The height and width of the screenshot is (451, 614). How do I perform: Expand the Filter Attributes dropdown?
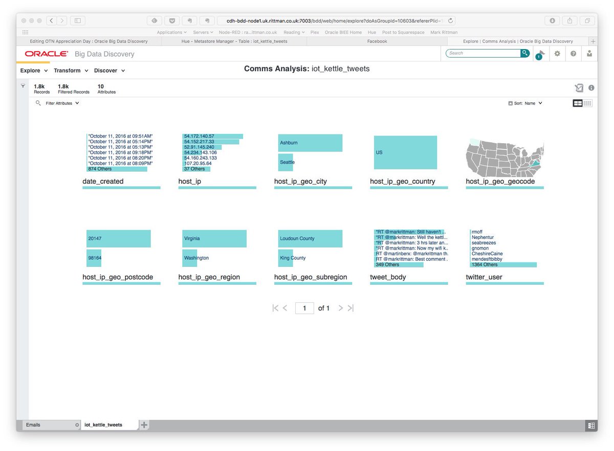(x=62, y=103)
